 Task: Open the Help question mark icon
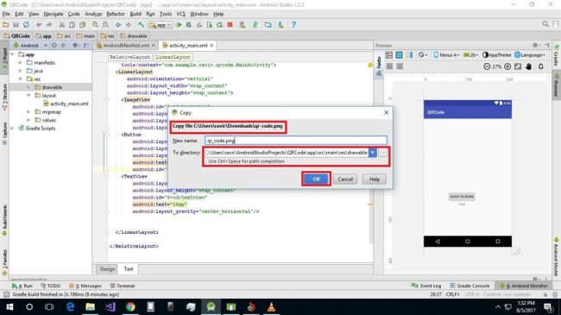pos(293,25)
